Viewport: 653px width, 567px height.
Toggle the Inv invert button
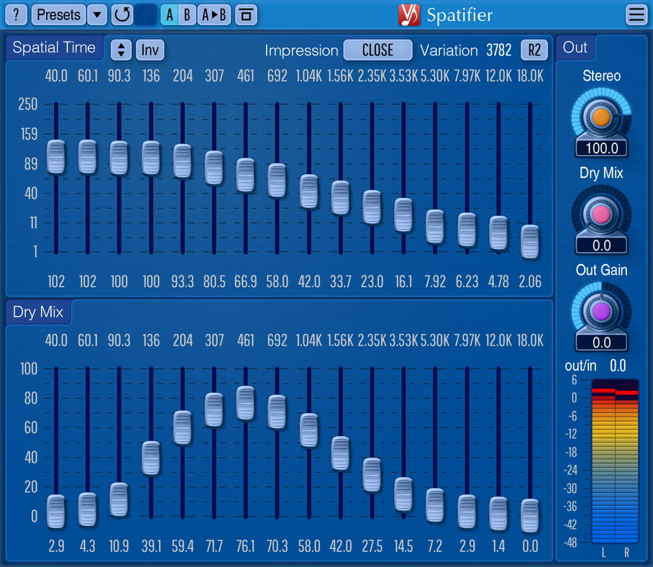(150, 50)
